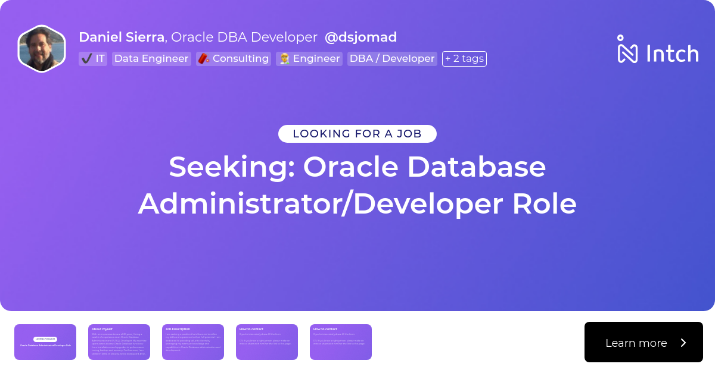The image size is (715, 373).
Task: Select the Data Engineer tag
Action: [151, 58]
